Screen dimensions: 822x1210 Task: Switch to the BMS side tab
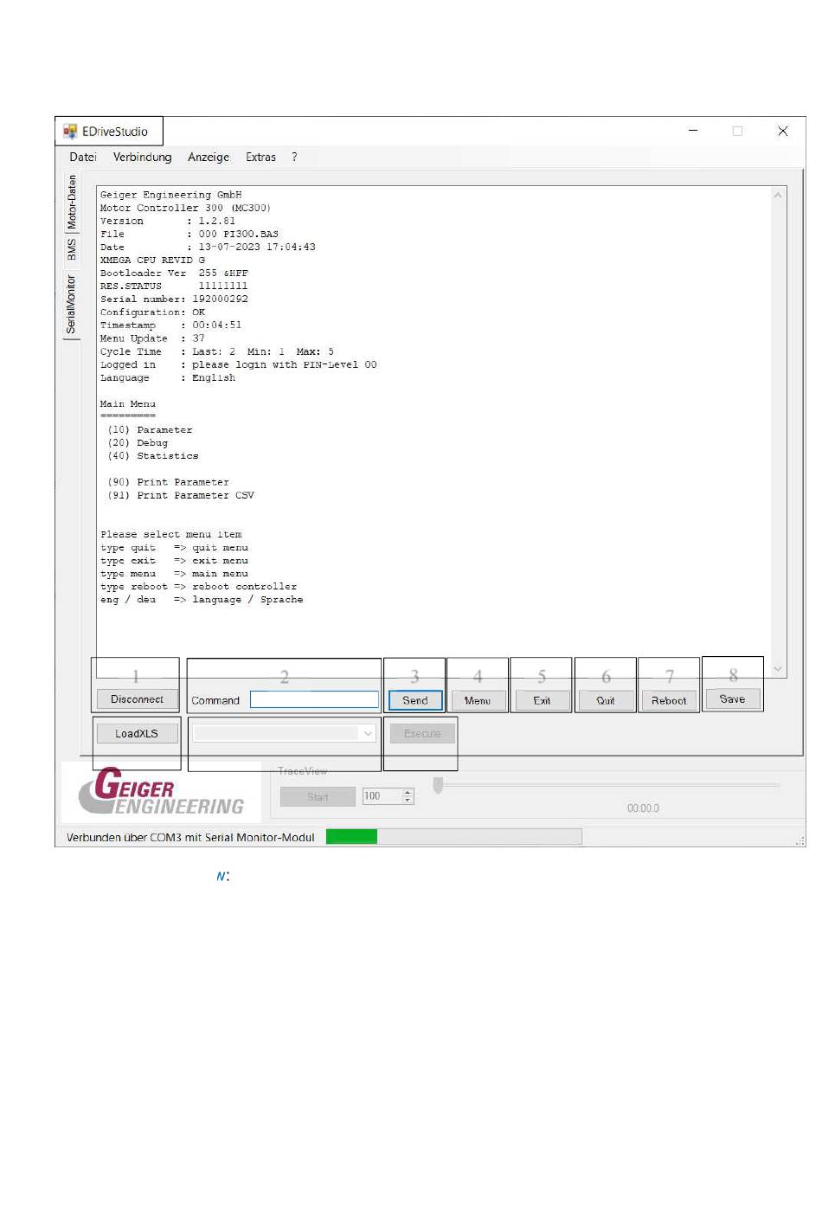72,249
